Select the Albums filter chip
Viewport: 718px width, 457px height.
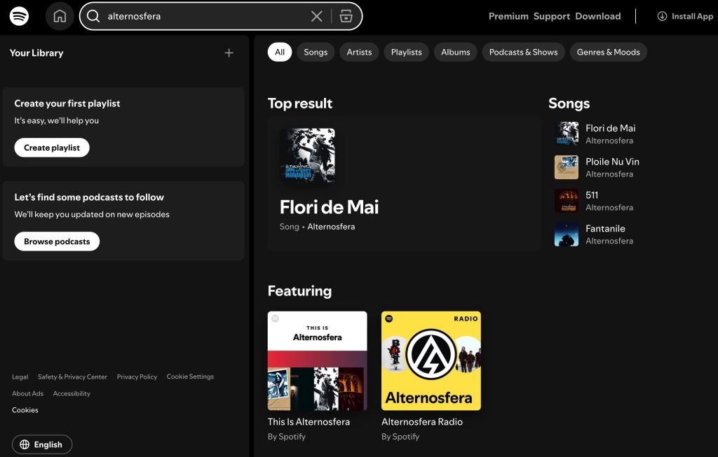click(x=455, y=52)
